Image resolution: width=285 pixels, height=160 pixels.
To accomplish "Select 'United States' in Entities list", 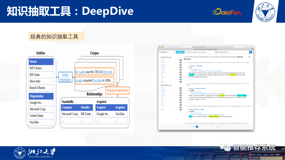I will pyautogui.click(x=41, y=116).
